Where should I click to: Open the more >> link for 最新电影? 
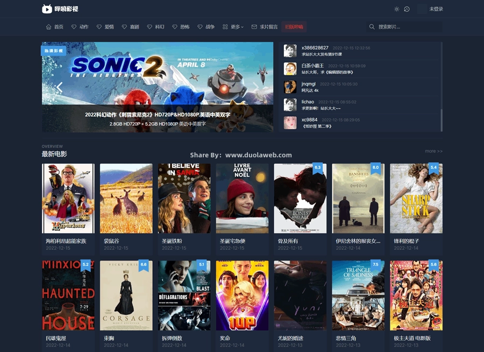pos(433,151)
